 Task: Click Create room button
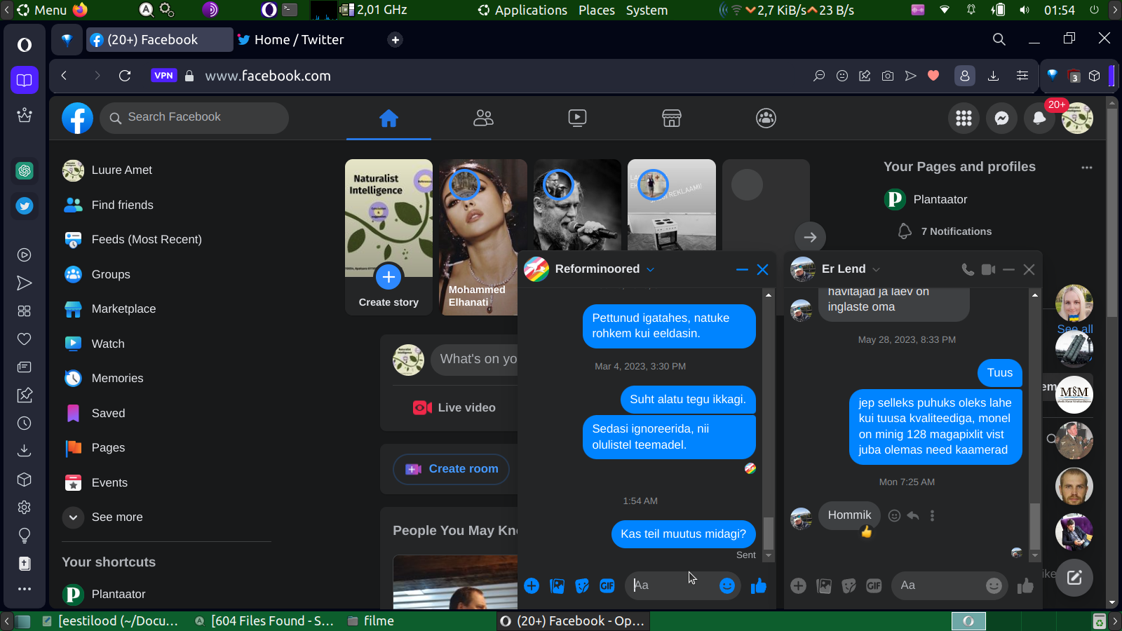[451, 469]
